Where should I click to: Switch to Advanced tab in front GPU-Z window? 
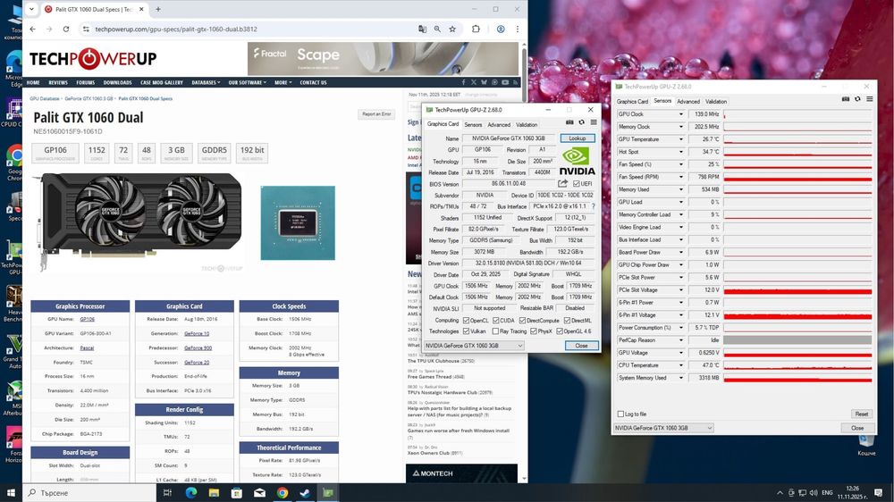(499, 125)
